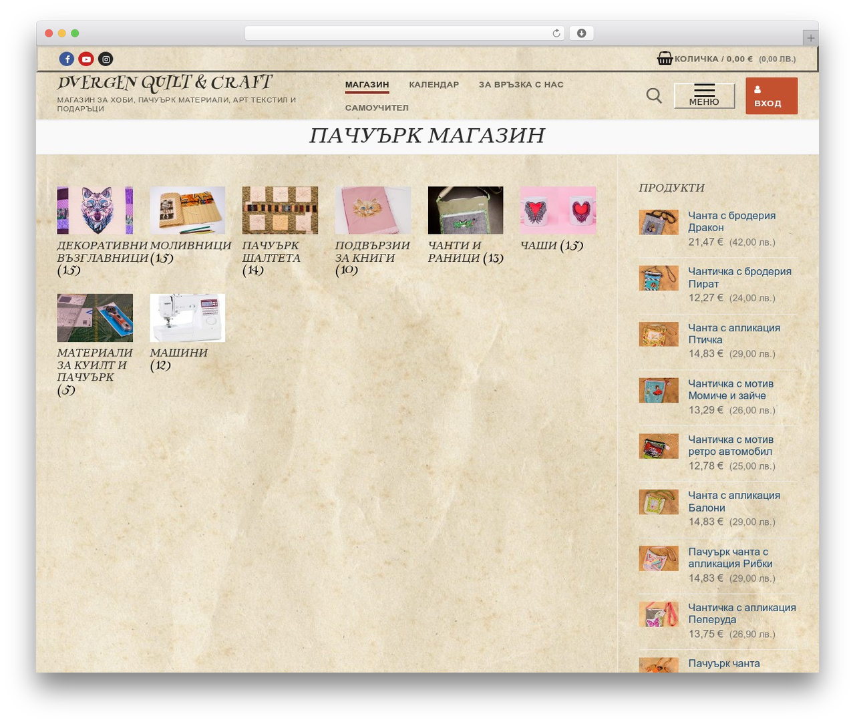Open Пачуърк чанта с апликация Рибки
The height and width of the screenshot is (724, 855).
tap(730, 558)
